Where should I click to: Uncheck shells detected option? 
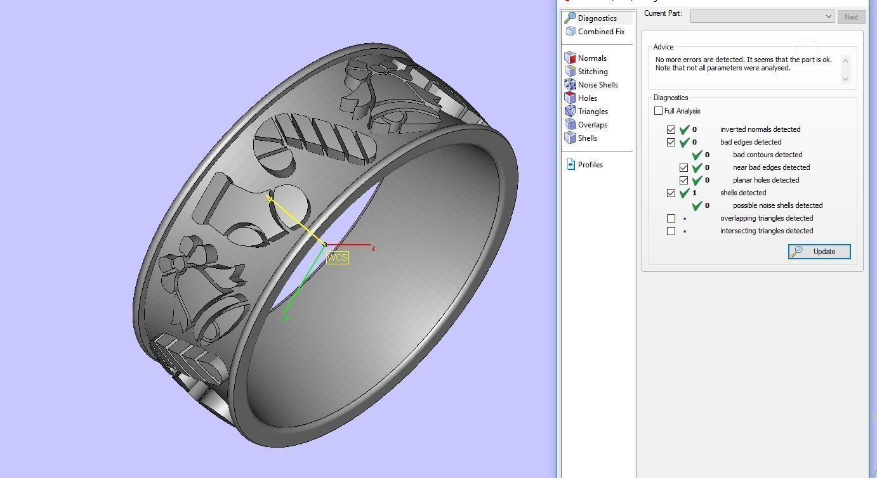click(x=671, y=193)
